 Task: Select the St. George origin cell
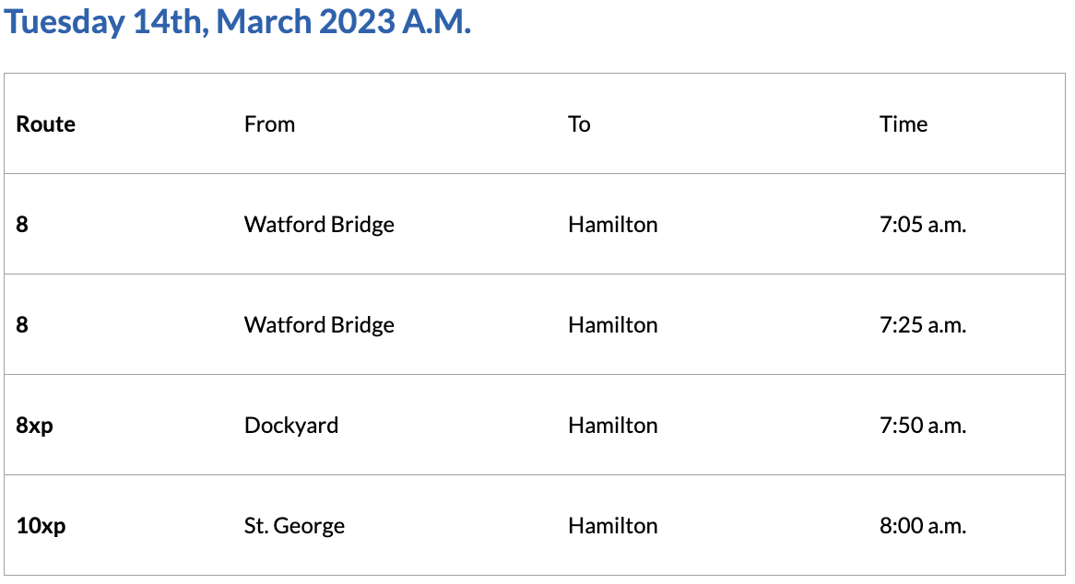click(x=294, y=526)
